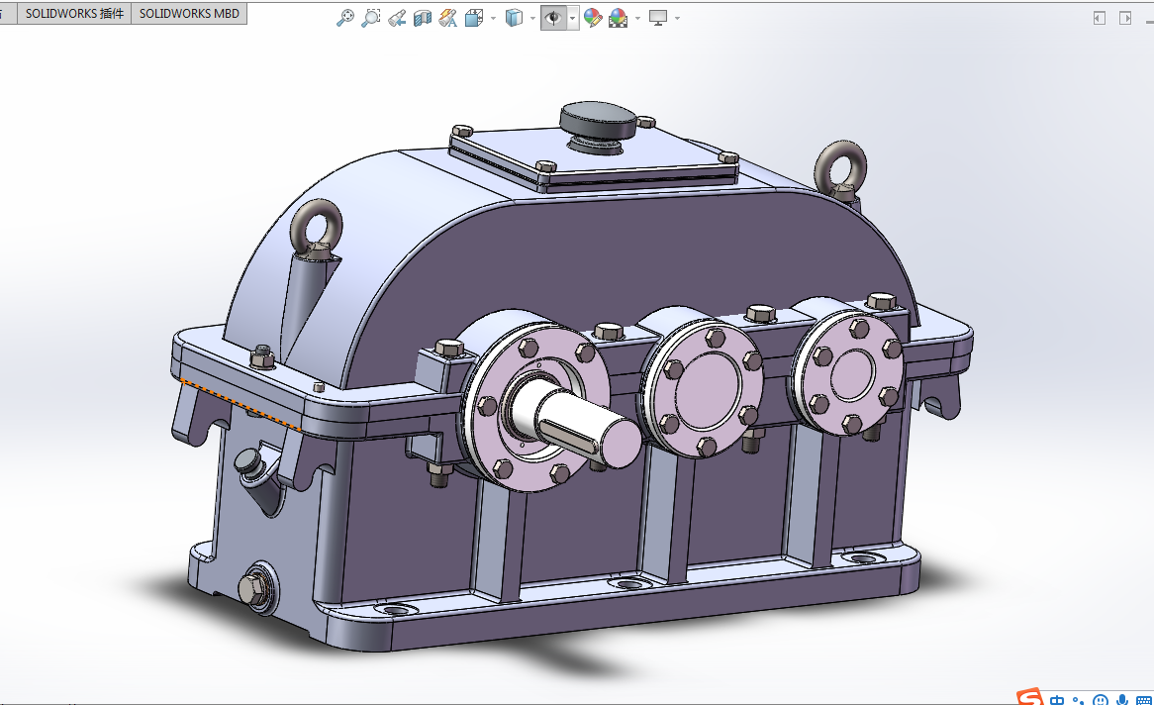This screenshot has height=705, width=1154.
Task: Select orange highlighted edge on flange
Action: click(x=240, y=405)
